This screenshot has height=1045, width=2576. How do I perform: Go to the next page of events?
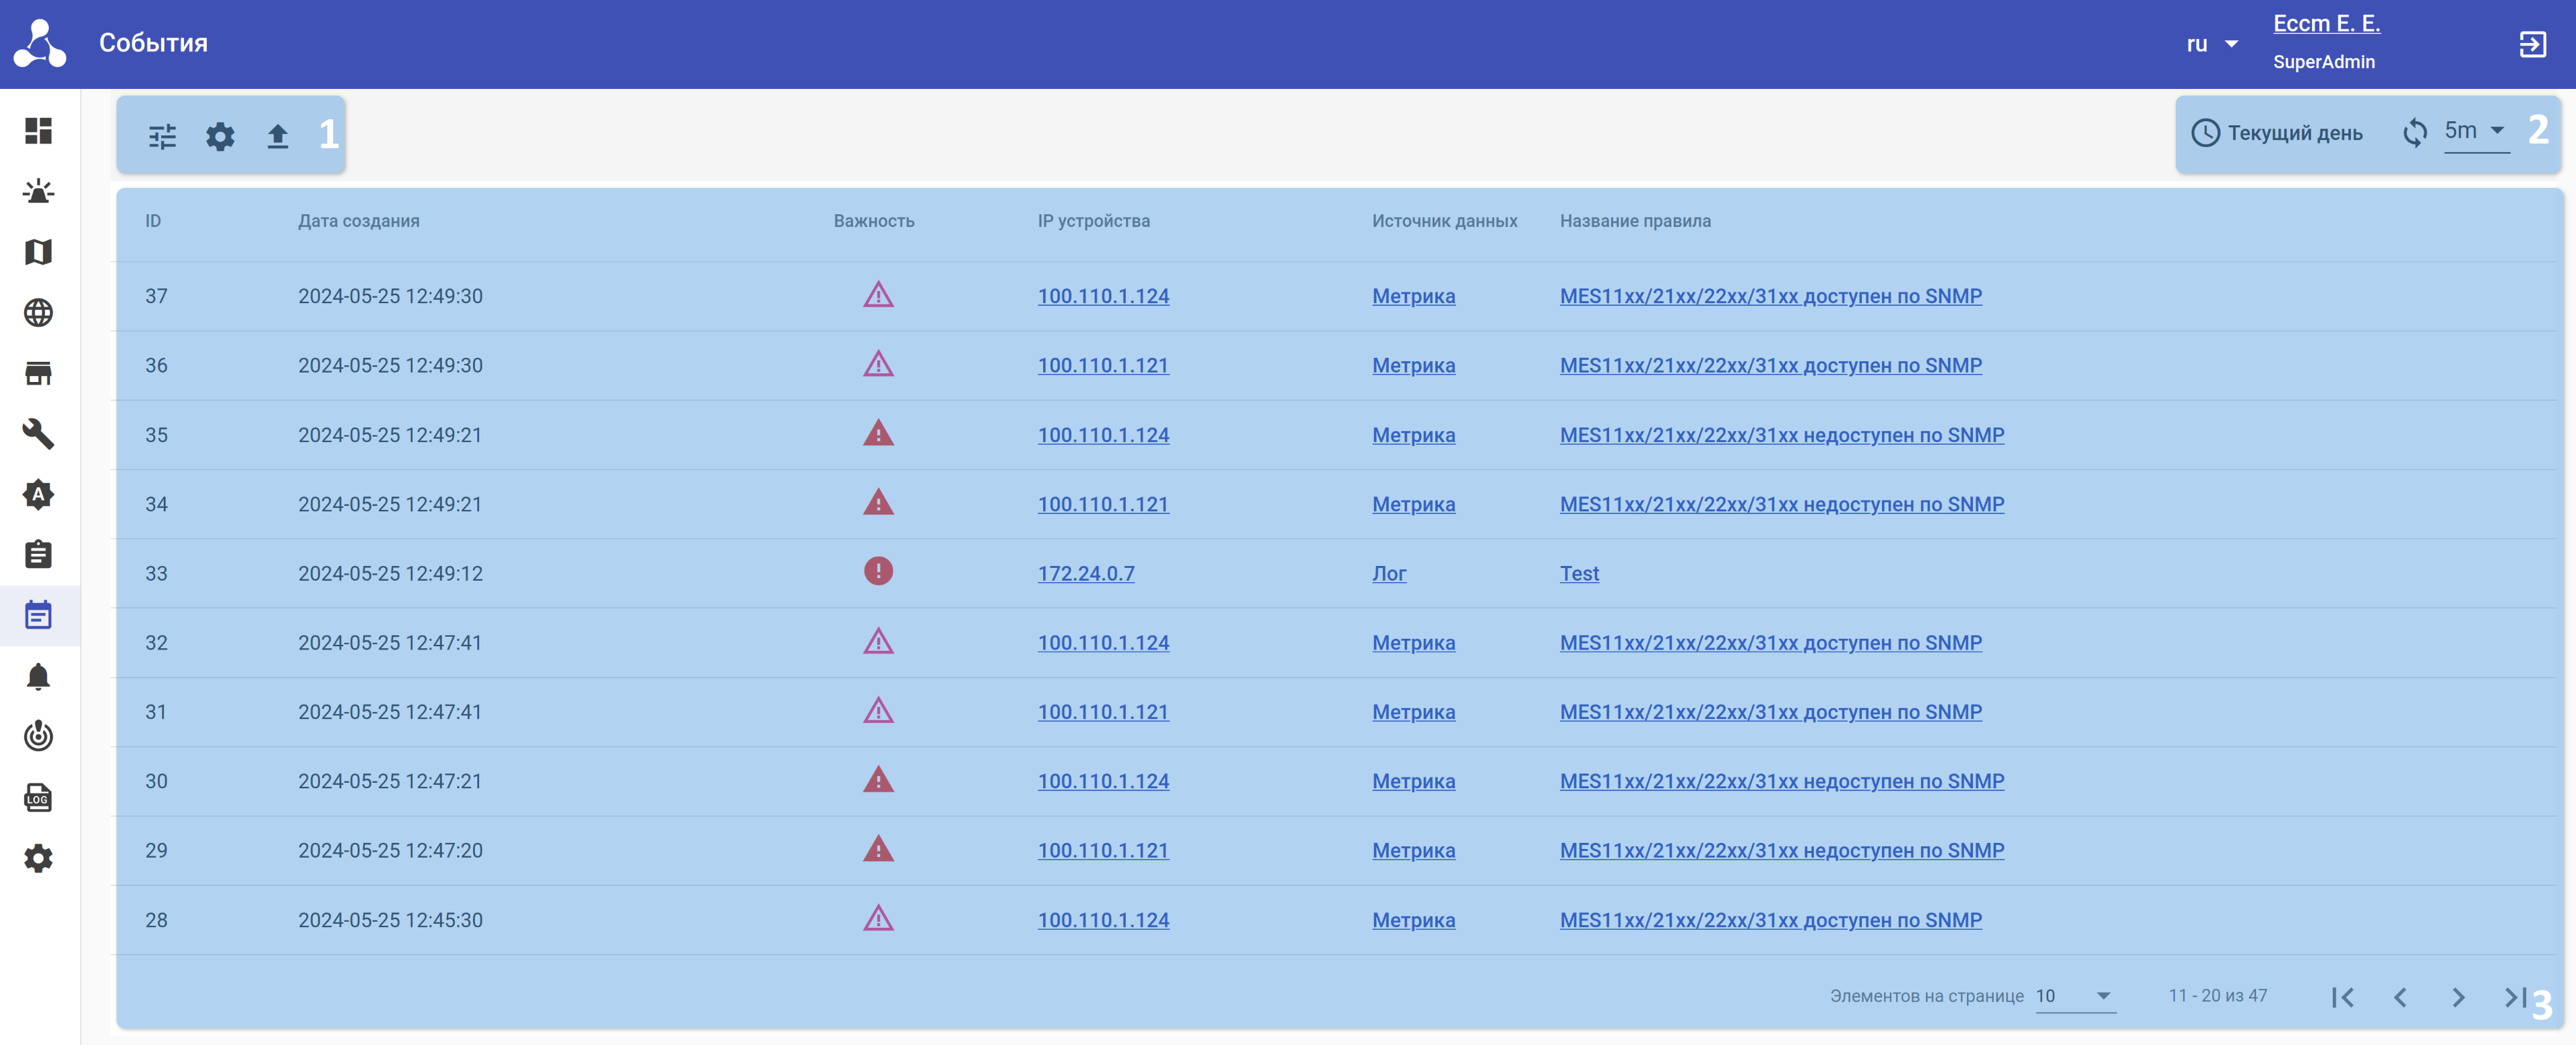click(x=2458, y=997)
